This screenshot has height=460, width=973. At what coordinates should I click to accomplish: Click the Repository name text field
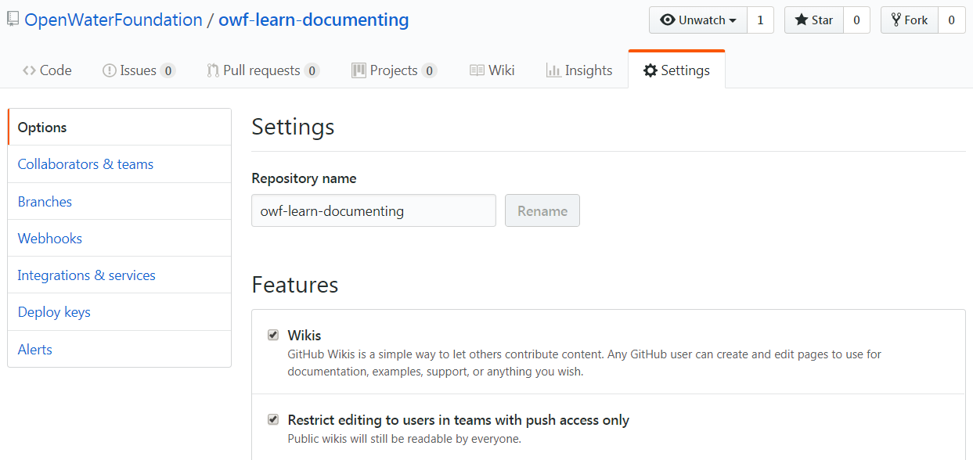coord(373,210)
